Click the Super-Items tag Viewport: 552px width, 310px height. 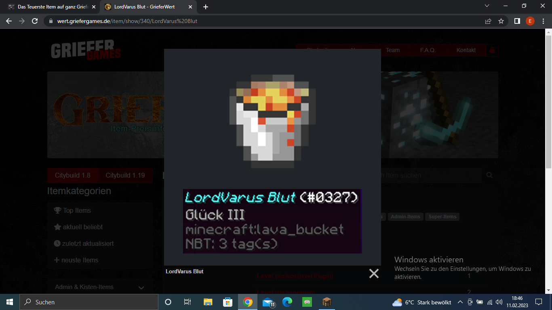[x=442, y=217]
